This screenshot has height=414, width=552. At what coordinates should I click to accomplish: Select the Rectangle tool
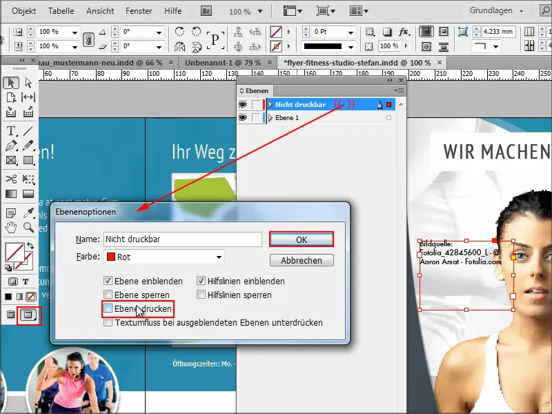click(x=28, y=161)
